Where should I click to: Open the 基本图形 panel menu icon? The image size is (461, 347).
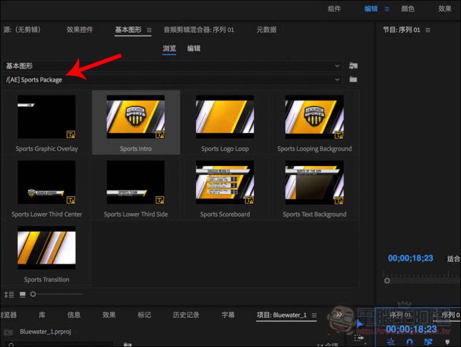tap(149, 30)
